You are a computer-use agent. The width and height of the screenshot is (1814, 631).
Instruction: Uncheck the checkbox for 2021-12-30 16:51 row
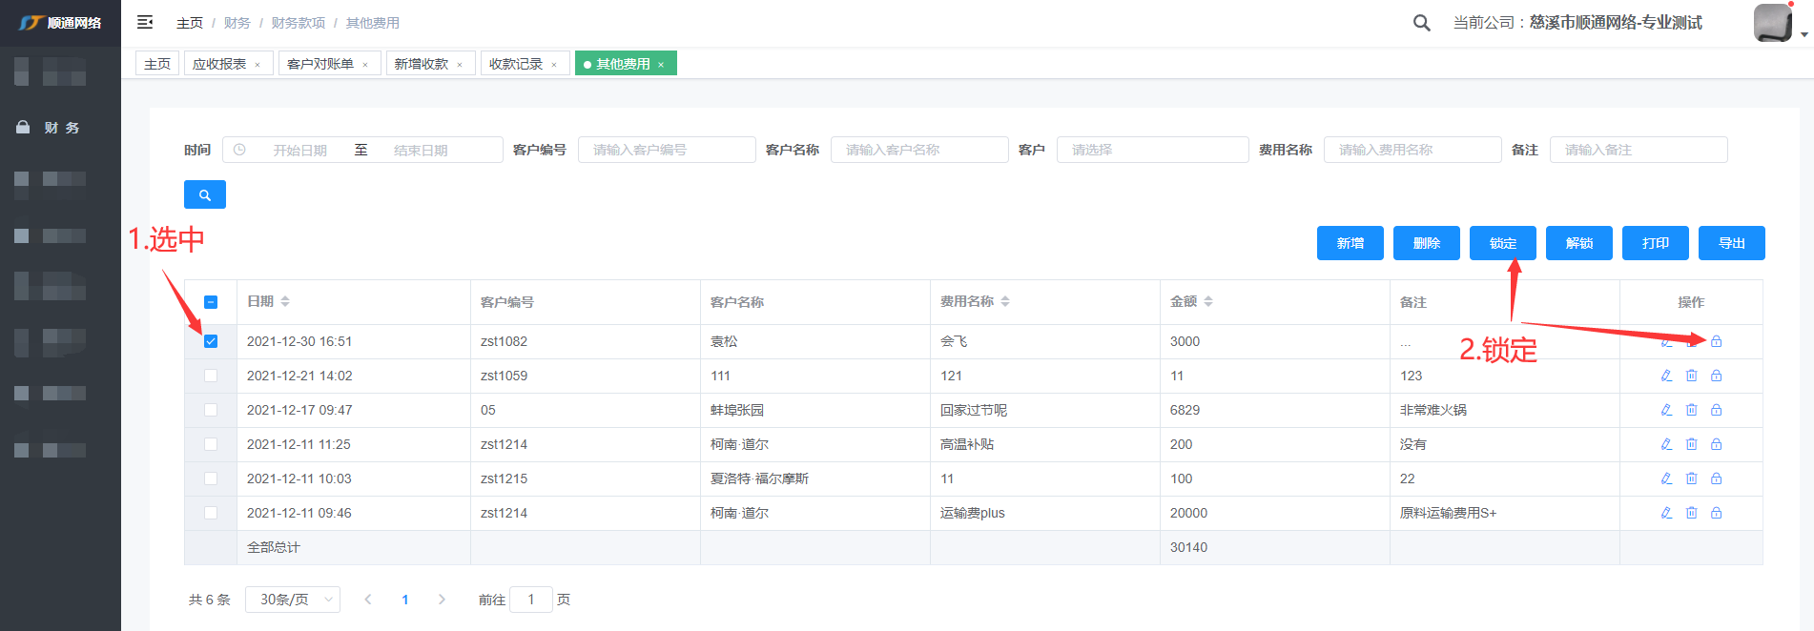(211, 341)
